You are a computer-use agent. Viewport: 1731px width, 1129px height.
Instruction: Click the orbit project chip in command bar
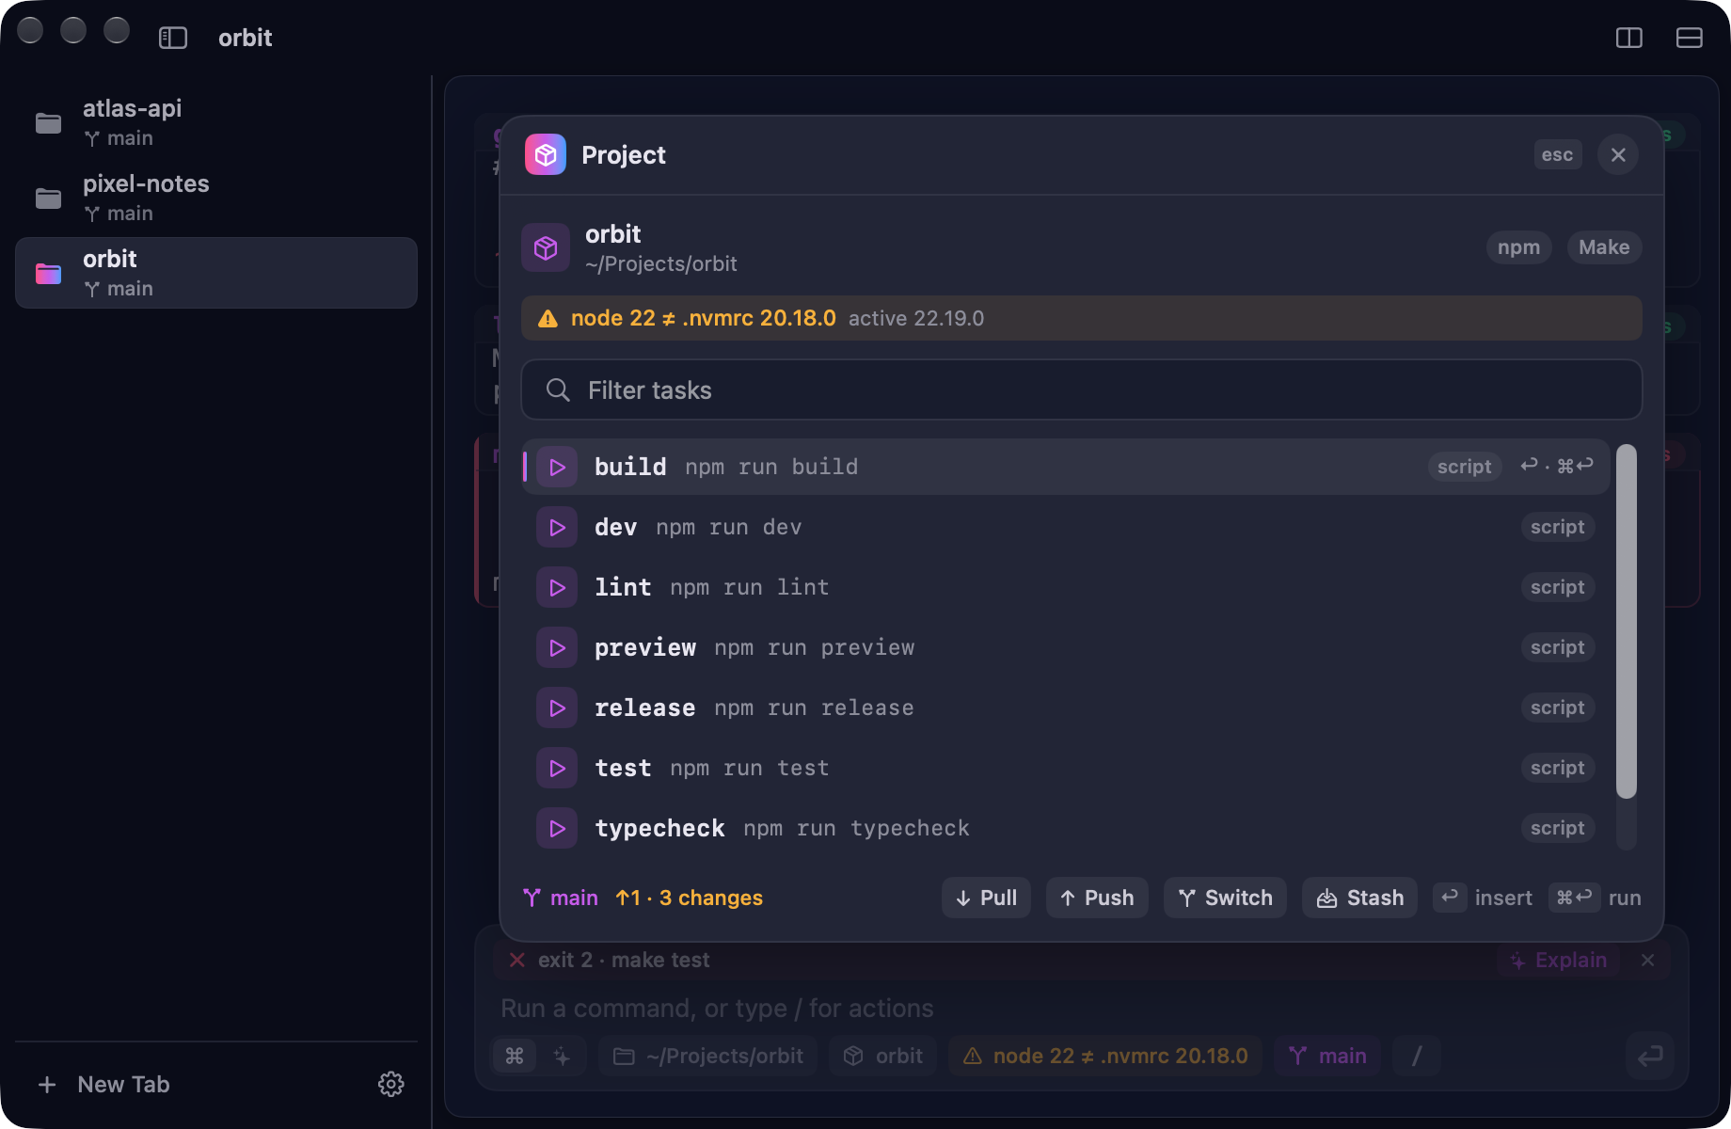[882, 1056]
